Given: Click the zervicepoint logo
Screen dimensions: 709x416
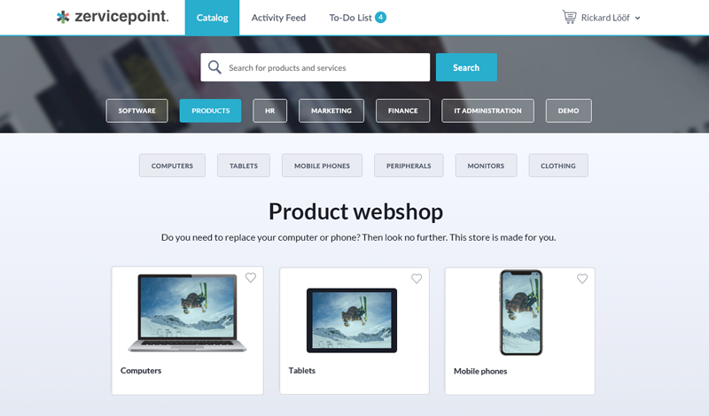Looking at the screenshot, I should pos(113,17).
